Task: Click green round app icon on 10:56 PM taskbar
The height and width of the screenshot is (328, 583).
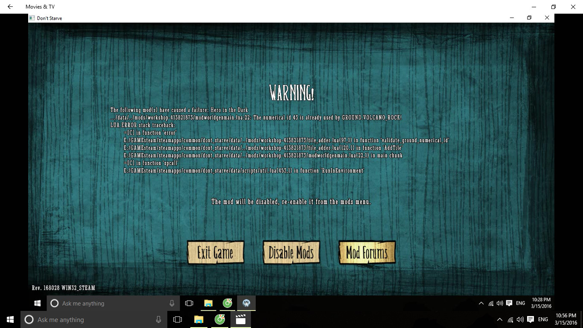Action: (220, 319)
